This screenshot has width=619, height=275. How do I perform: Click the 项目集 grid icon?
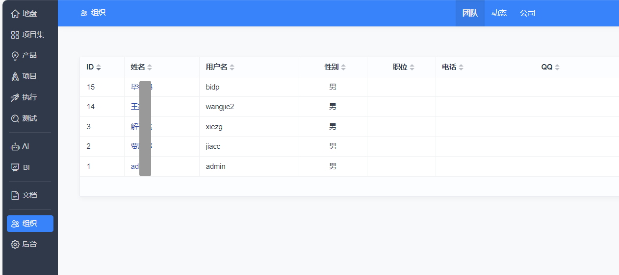tap(15, 35)
